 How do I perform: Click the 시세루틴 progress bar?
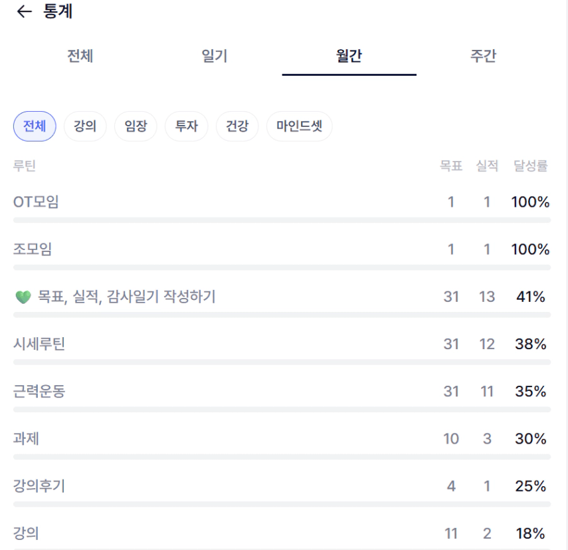282,362
